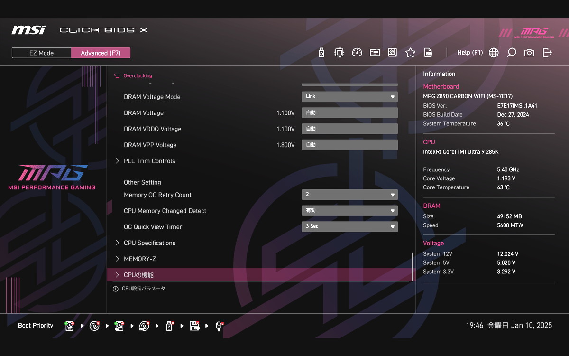This screenshot has width=569, height=356.
Task: Click System 5V 5.020 V reading
Action: tap(506, 263)
